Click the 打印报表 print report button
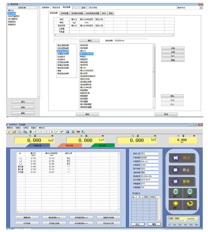Viewport: 208px width, 232px height. click(26, 223)
